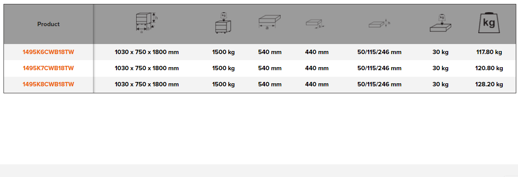Open product 1495K7CWB18TW link
518x177 pixels.
48,68
